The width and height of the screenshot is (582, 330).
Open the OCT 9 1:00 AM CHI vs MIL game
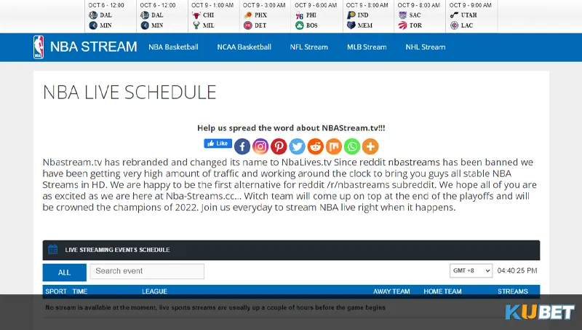pyautogui.click(x=213, y=16)
